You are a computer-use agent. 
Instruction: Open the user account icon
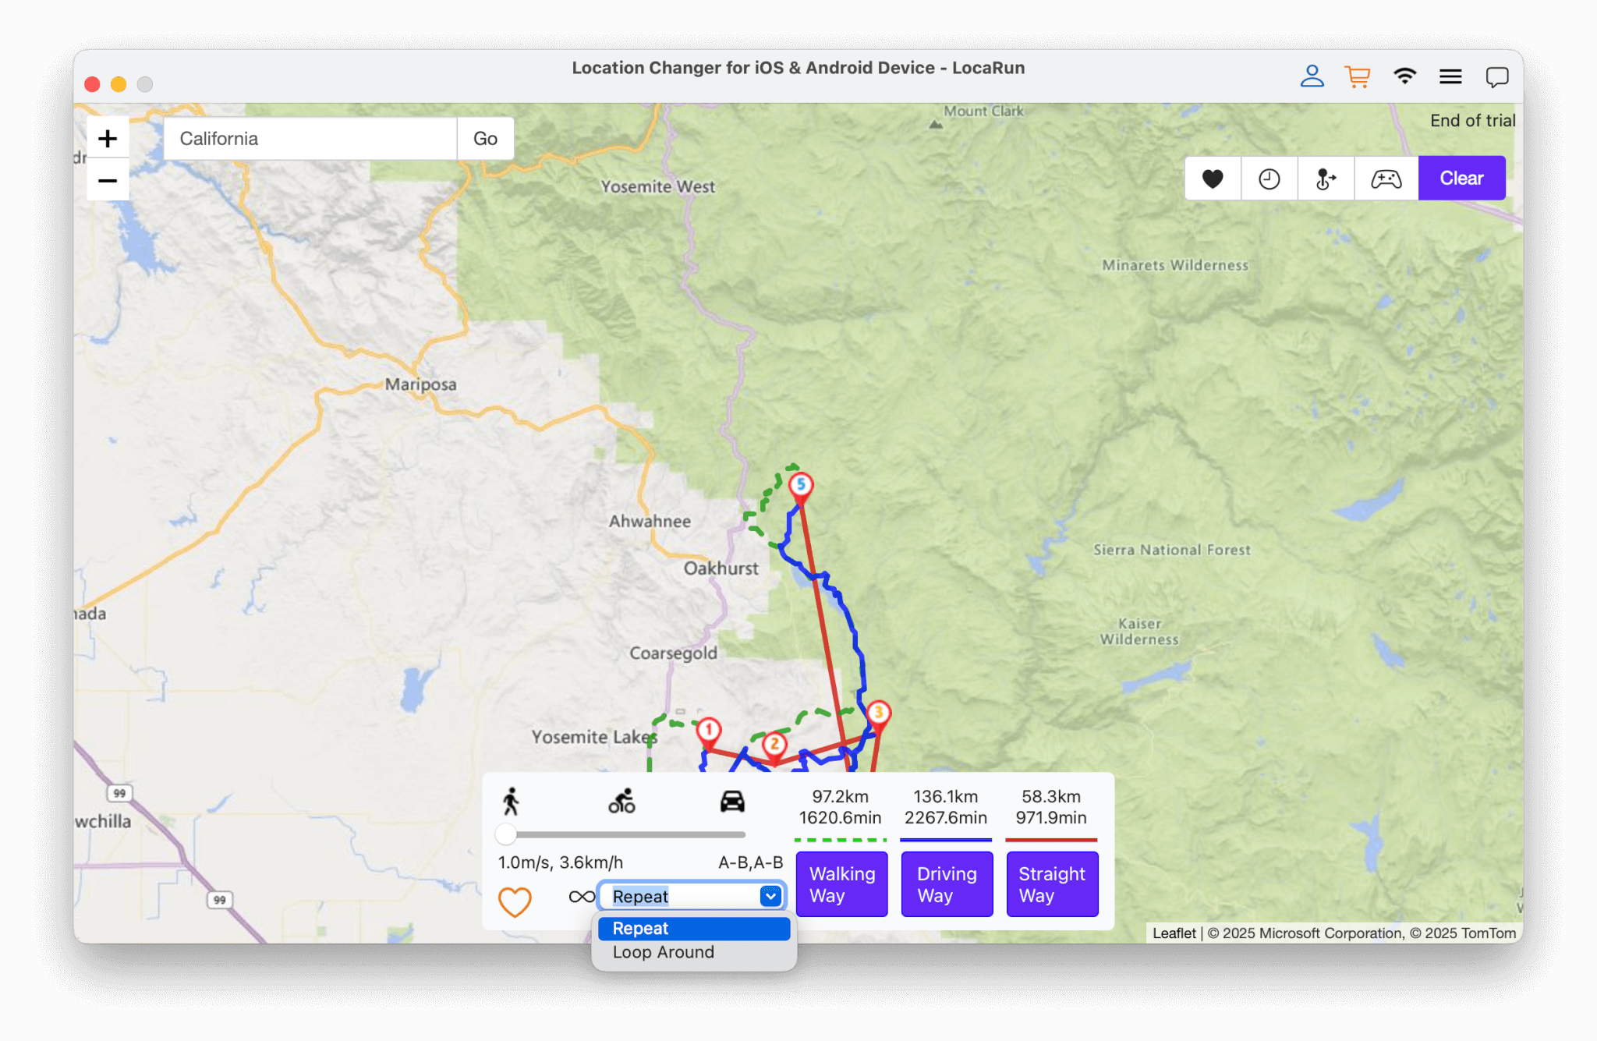[1312, 76]
